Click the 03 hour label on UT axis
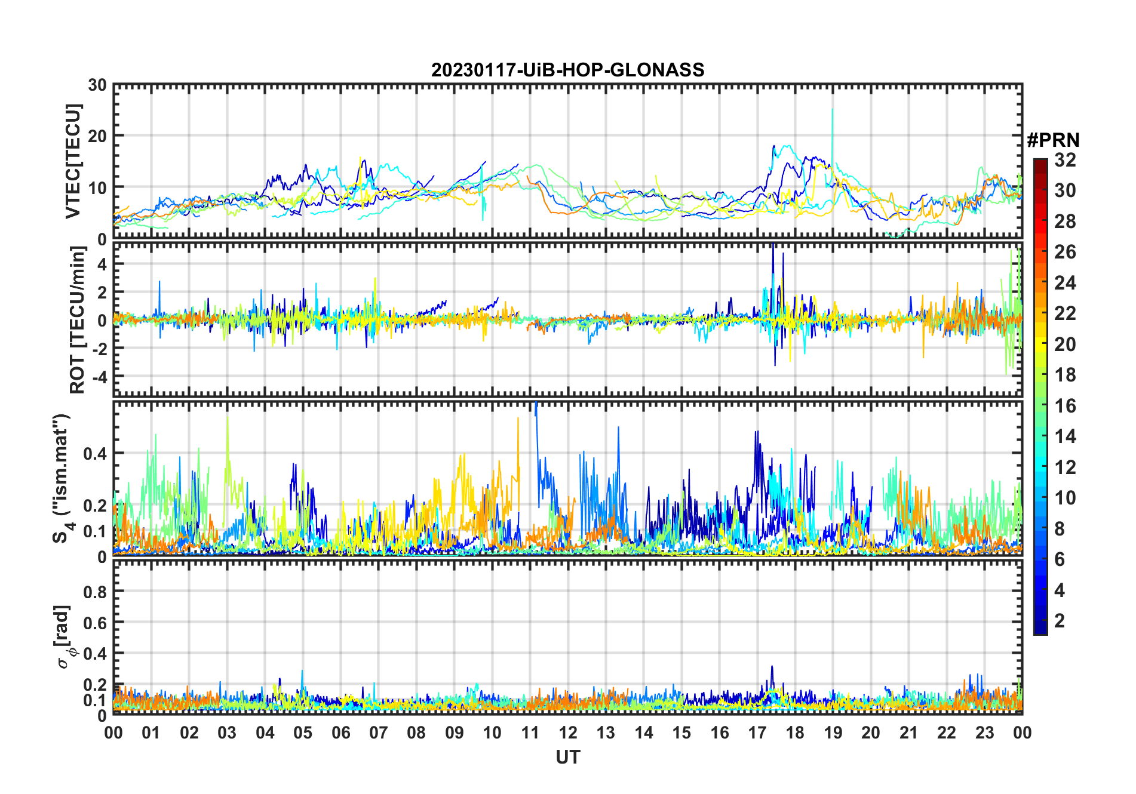The image size is (1136, 794). pyautogui.click(x=227, y=733)
